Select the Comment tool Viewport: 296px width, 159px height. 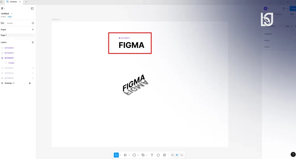click(x=158, y=155)
